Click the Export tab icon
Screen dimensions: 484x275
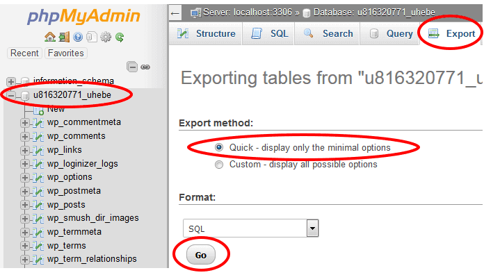click(x=434, y=33)
